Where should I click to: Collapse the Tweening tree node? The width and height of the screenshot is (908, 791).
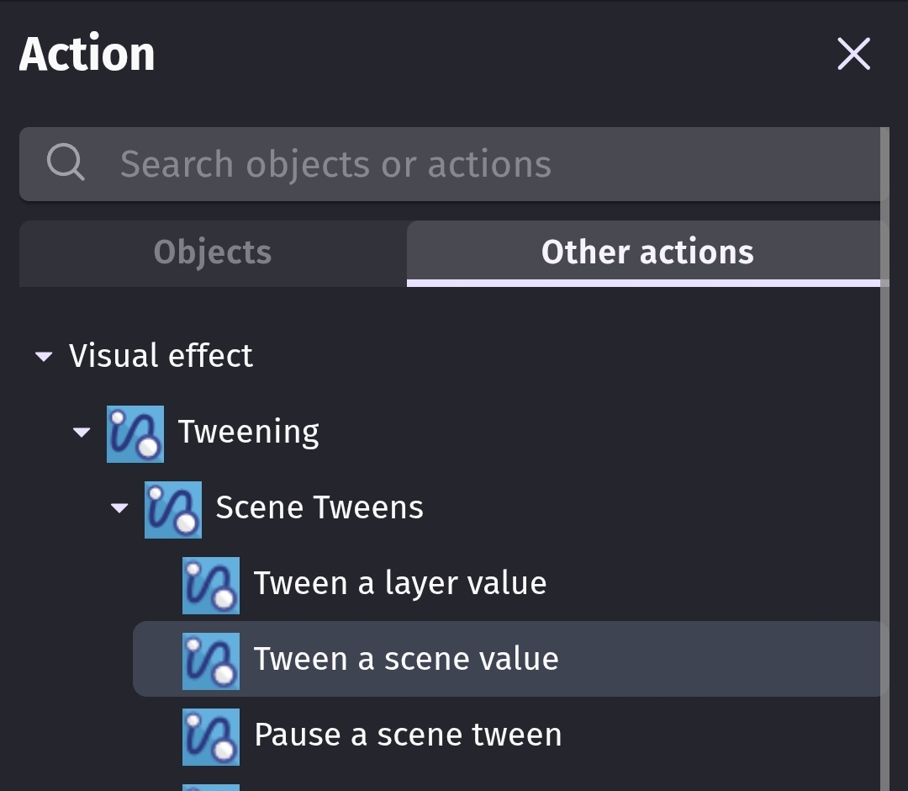tap(82, 432)
